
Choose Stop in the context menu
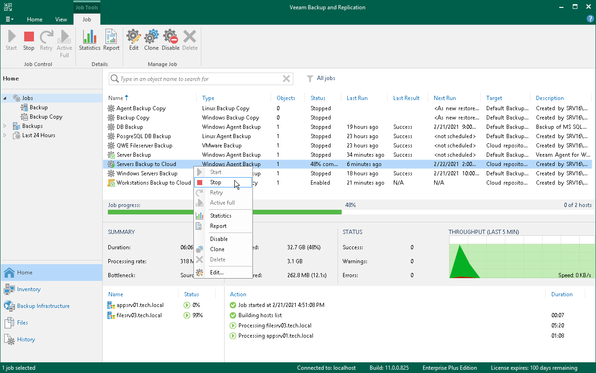(x=223, y=182)
